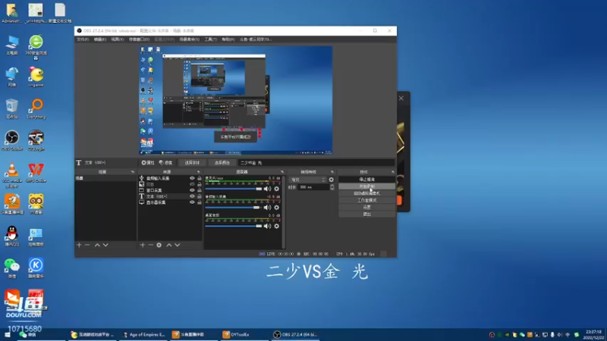
Task: Open VLC media player desktop icon
Action: [x=12, y=175]
